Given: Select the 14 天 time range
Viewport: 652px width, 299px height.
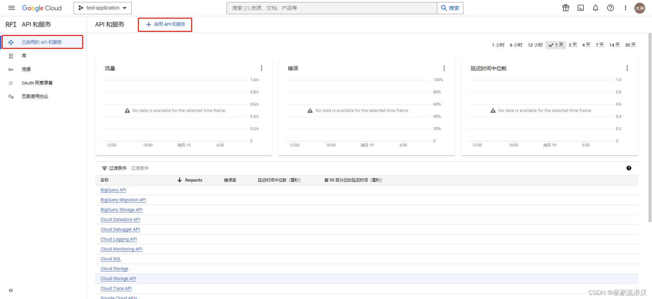Looking at the screenshot, I should pos(615,45).
